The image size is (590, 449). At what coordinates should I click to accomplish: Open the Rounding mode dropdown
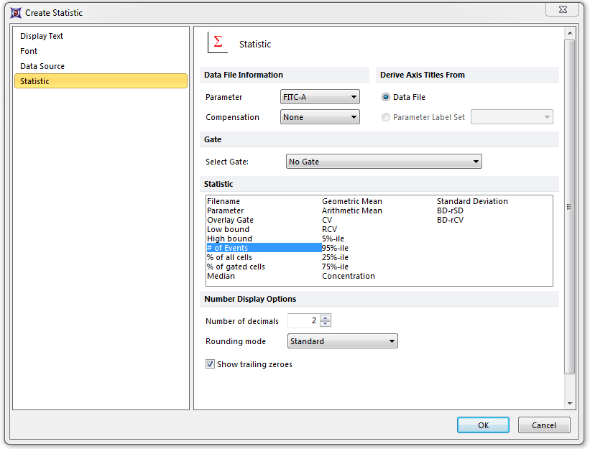[342, 341]
